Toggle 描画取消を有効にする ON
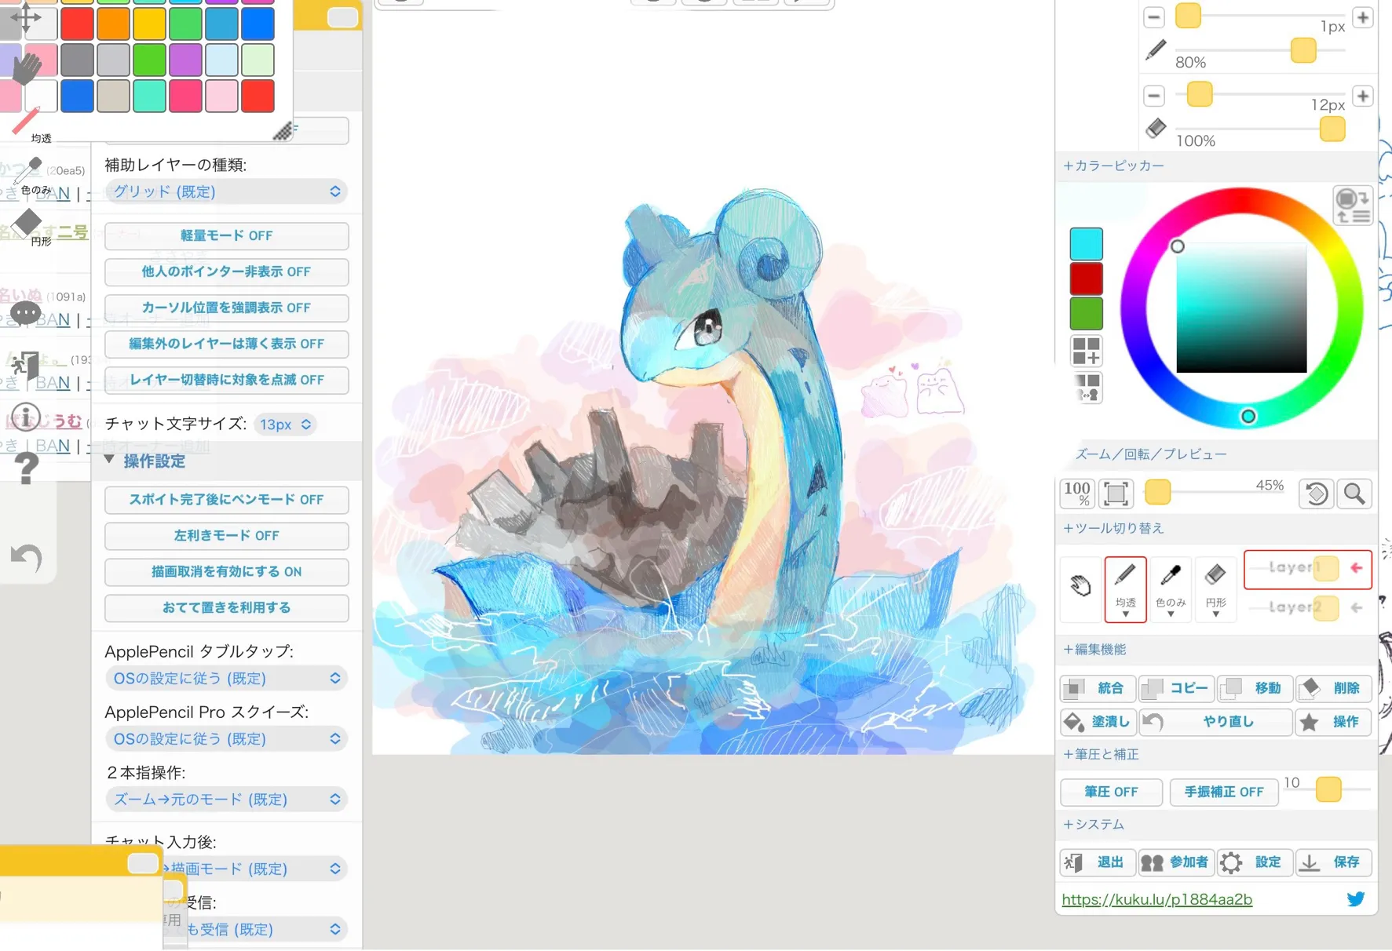The image size is (1392, 951). click(226, 571)
